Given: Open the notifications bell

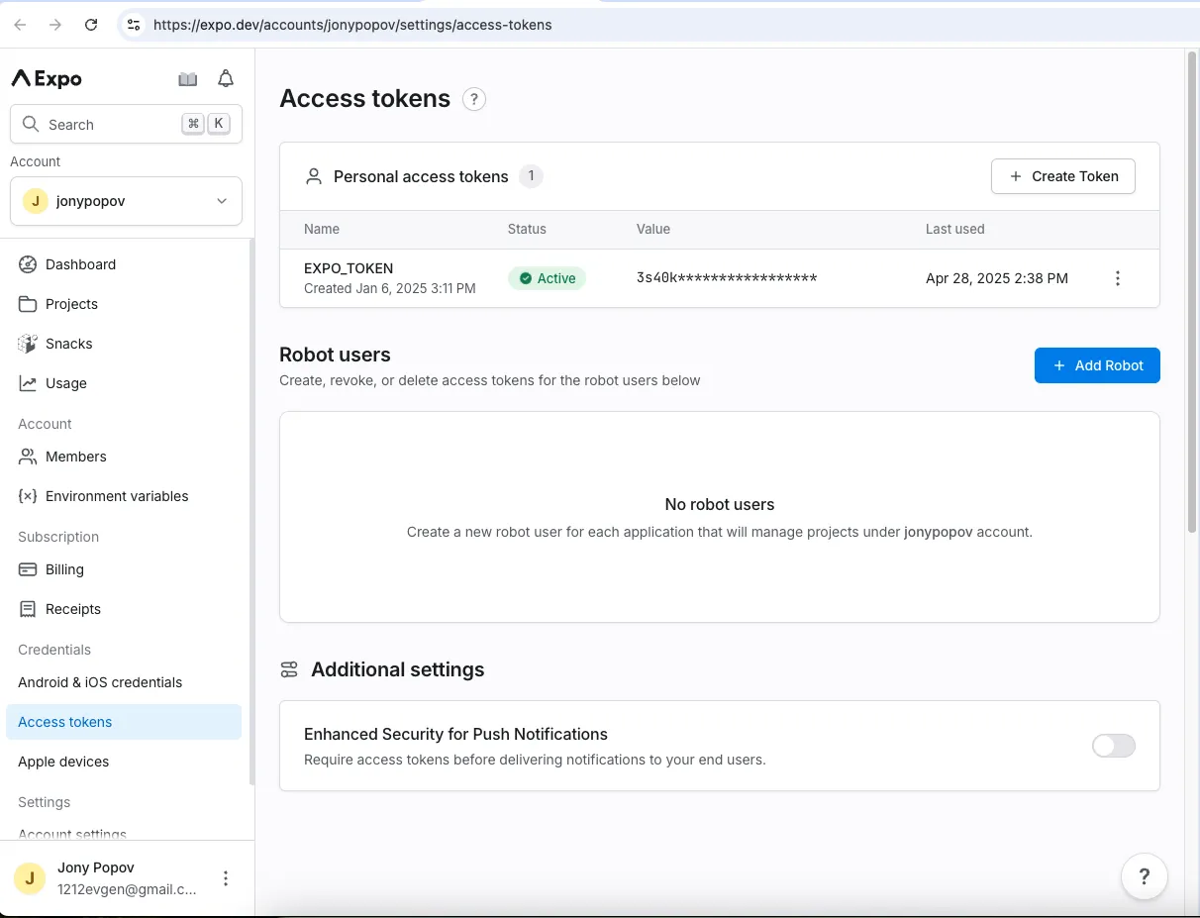Looking at the screenshot, I should point(226,79).
